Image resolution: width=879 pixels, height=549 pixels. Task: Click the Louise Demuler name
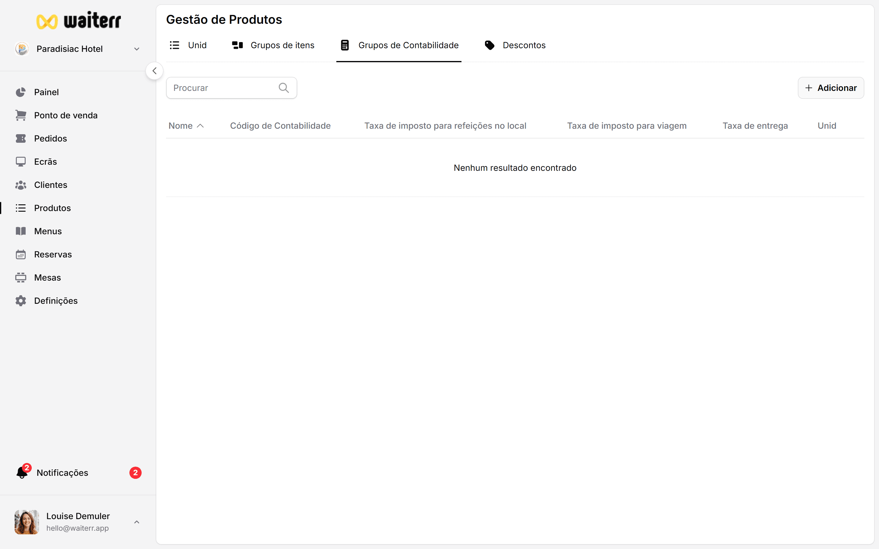coord(78,516)
